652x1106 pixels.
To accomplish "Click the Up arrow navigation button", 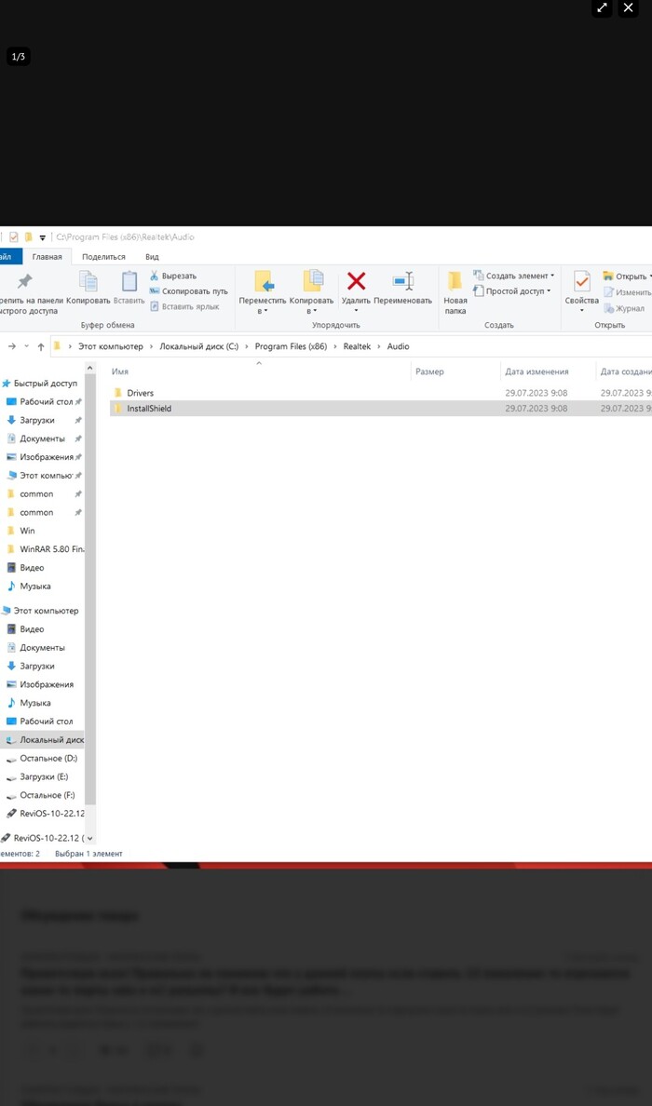I will 41,346.
